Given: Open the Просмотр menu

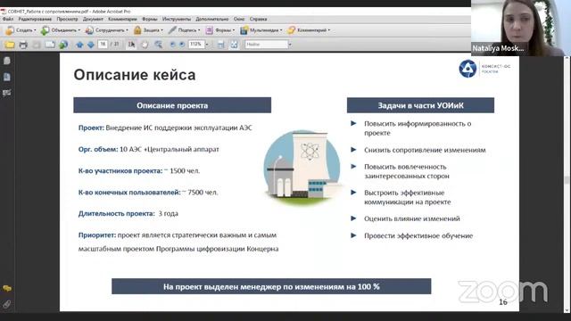Looking at the screenshot, I should click(68, 19).
